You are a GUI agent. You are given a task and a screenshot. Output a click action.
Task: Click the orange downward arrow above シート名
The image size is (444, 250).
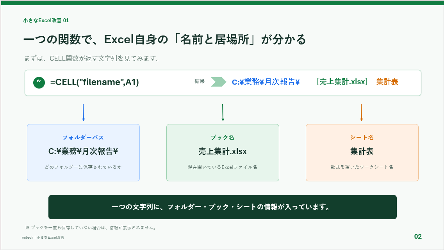(x=361, y=113)
